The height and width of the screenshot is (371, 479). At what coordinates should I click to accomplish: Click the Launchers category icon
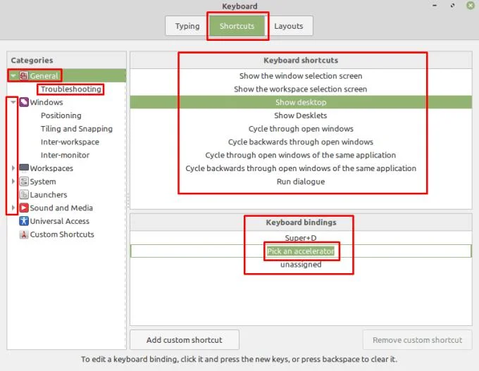24,194
